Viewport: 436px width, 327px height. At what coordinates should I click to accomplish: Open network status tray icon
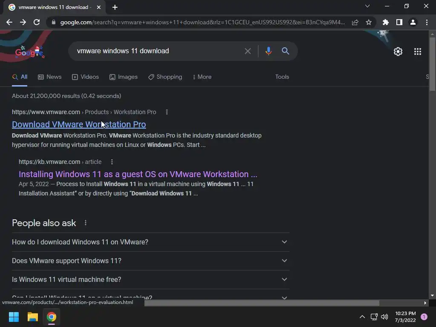click(374, 317)
